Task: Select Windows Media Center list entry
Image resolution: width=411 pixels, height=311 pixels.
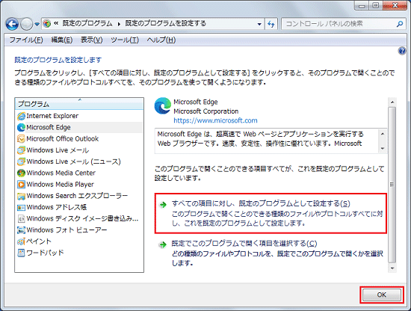Action: (79, 173)
